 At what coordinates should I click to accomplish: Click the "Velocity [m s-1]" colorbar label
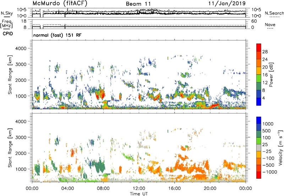[x=280, y=148]
